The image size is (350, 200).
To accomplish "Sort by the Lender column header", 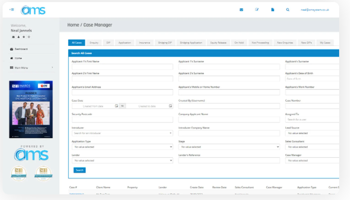I will pos(162,187).
